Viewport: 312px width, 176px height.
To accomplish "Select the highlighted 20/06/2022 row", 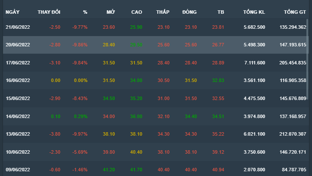I will tap(18, 45).
